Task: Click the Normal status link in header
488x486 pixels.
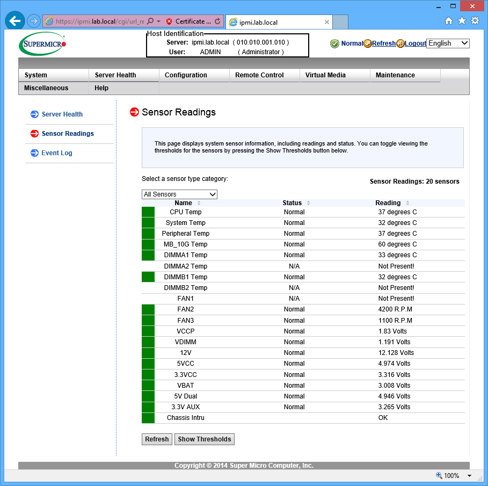Action: point(352,43)
